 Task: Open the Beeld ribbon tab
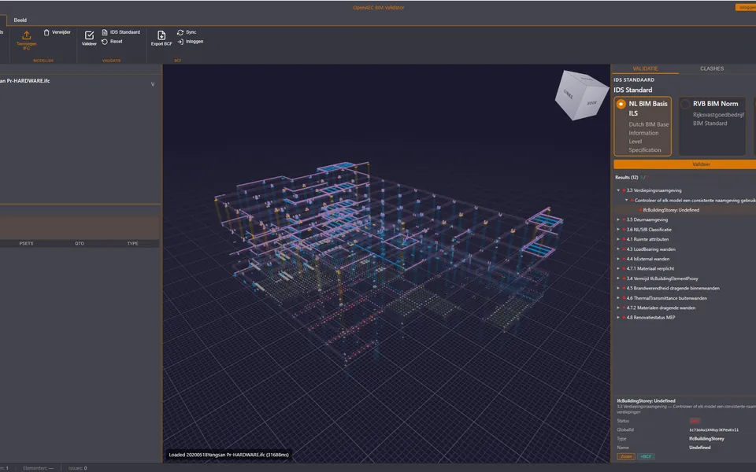pyautogui.click(x=20, y=20)
